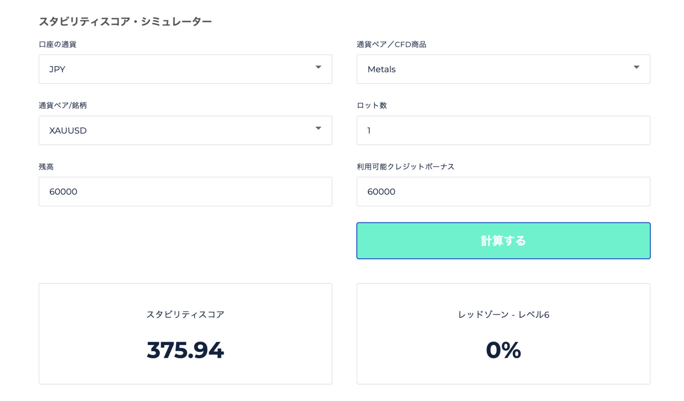Select the 残高 balance input field
The image size is (684, 401).
click(185, 191)
